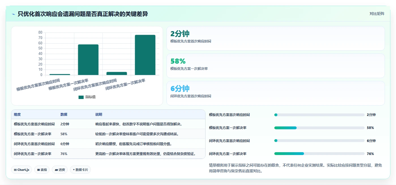The image size is (396, 185).
Task: Click the 58% cell in the table
Action: point(64,134)
